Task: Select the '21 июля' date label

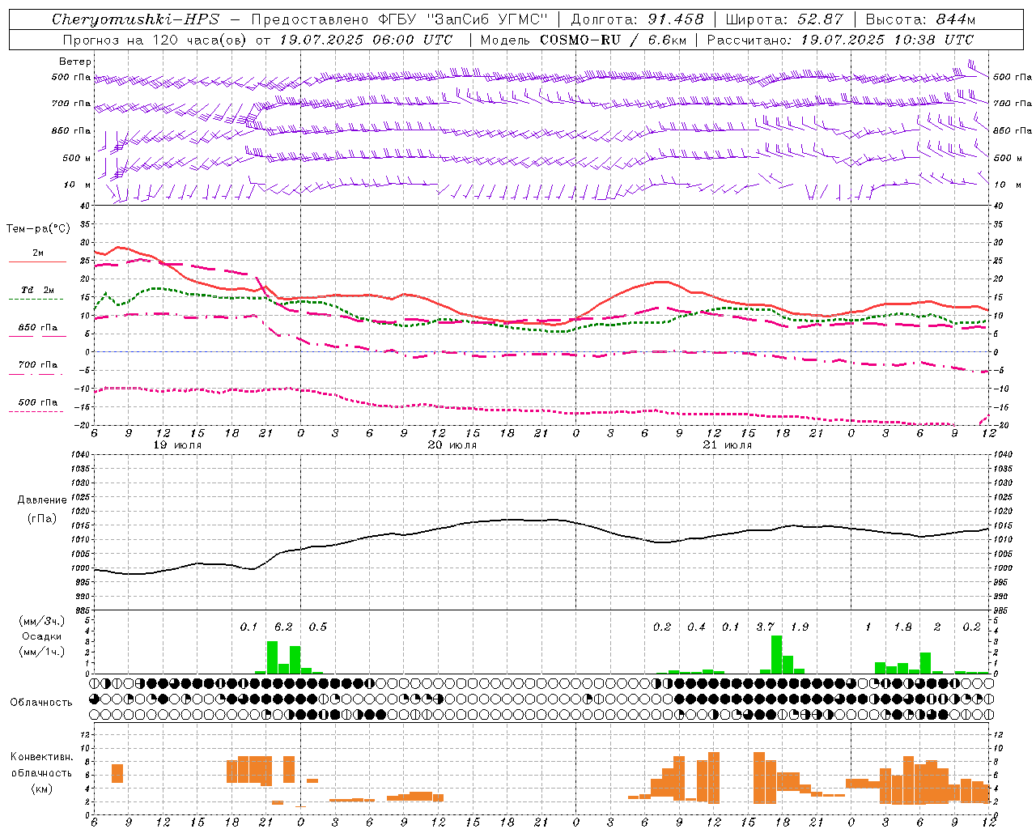Action: (728, 445)
